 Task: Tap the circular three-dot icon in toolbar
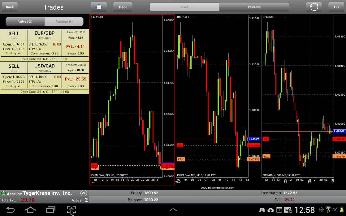click(314, 7)
